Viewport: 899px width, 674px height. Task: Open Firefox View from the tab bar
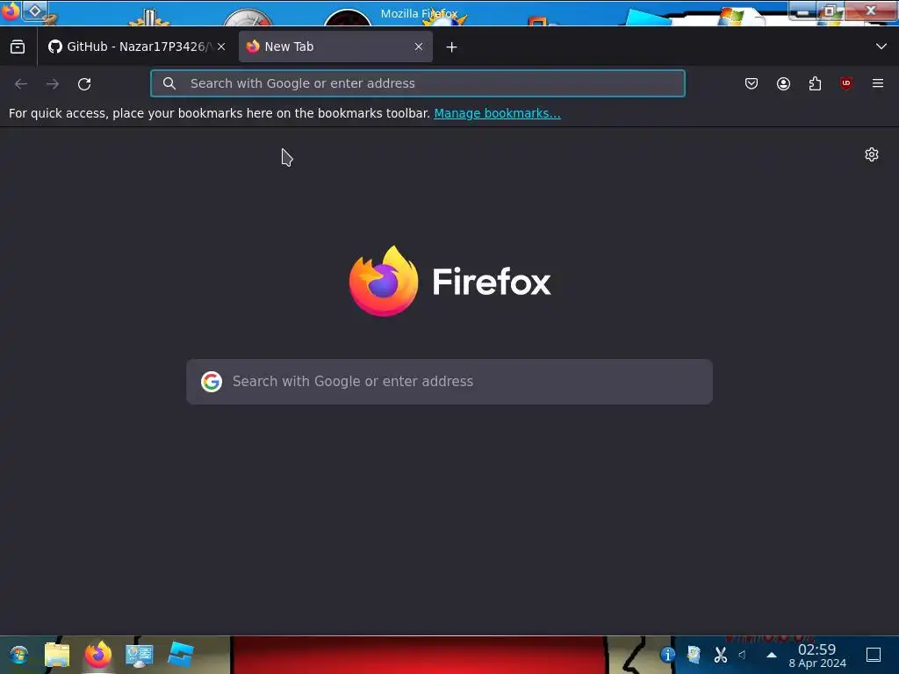click(18, 47)
